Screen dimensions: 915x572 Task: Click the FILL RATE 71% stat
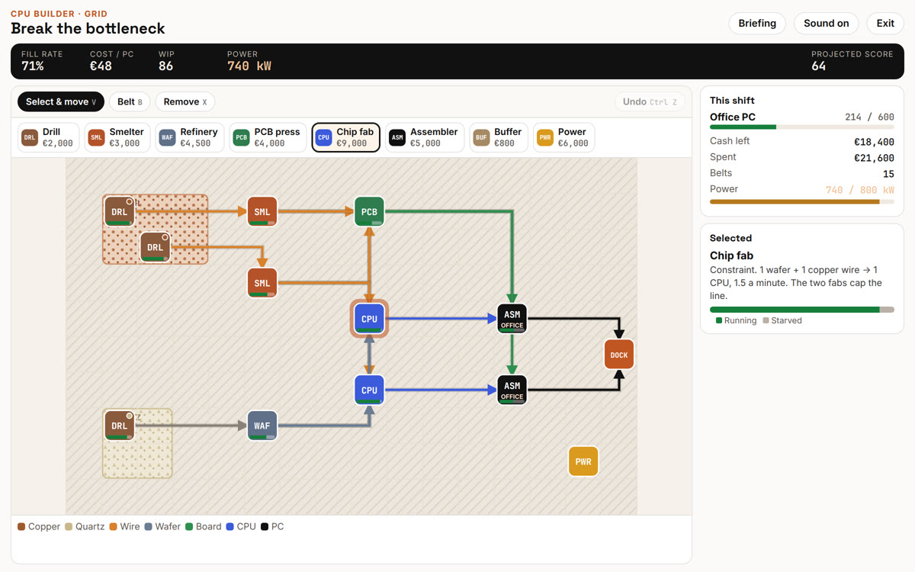click(42, 61)
